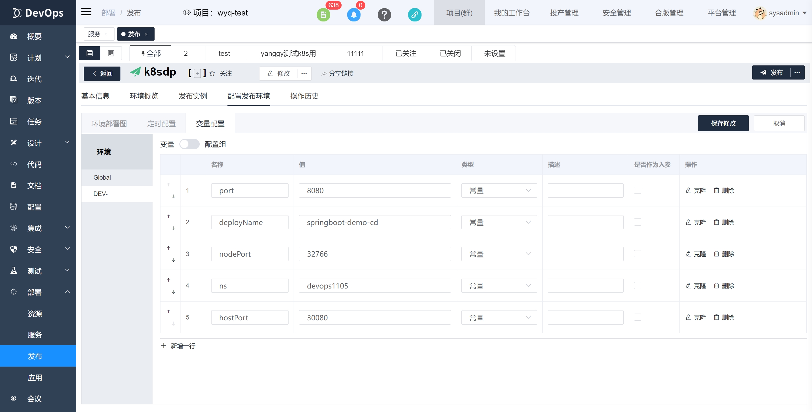
Task: Click the hamburger menu icon
Action: point(86,11)
